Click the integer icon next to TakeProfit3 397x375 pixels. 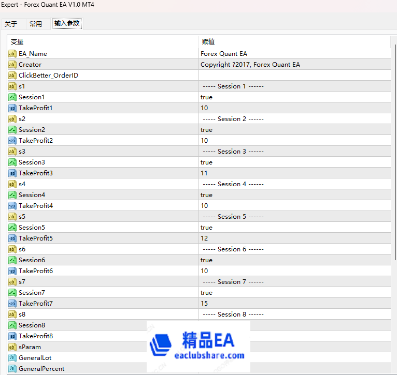12,173
